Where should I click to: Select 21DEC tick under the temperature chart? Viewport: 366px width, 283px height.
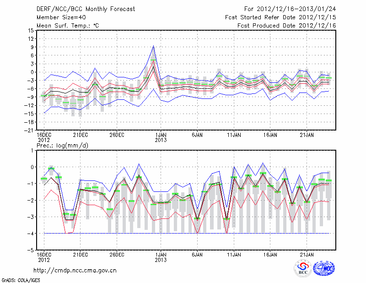pos(80,135)
